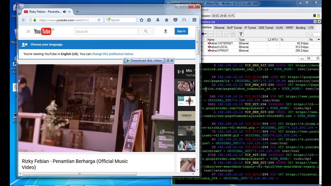Click comment button in Interface List
Screen dimensions: 331x186
[x=233, y=34]
